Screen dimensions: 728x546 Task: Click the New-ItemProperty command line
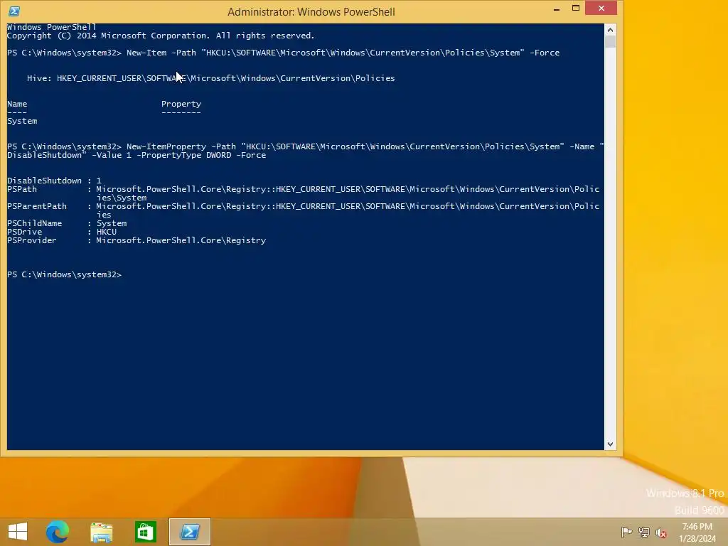tap(306, 151)
